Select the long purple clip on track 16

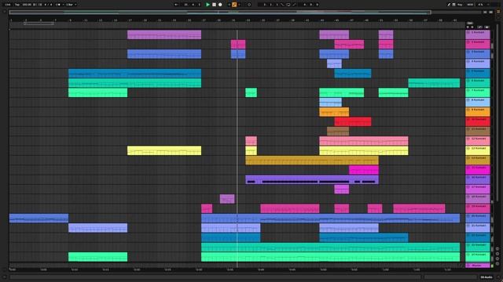click(312, 179)
